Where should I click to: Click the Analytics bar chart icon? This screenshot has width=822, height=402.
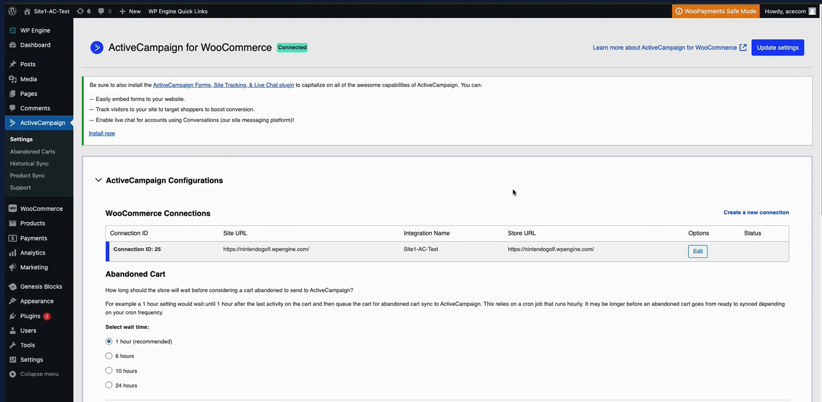coord(12,253)
